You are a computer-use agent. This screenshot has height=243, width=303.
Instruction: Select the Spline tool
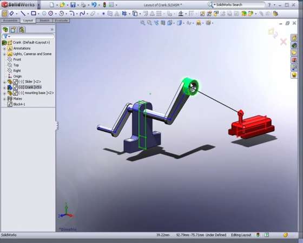[82, 13]
